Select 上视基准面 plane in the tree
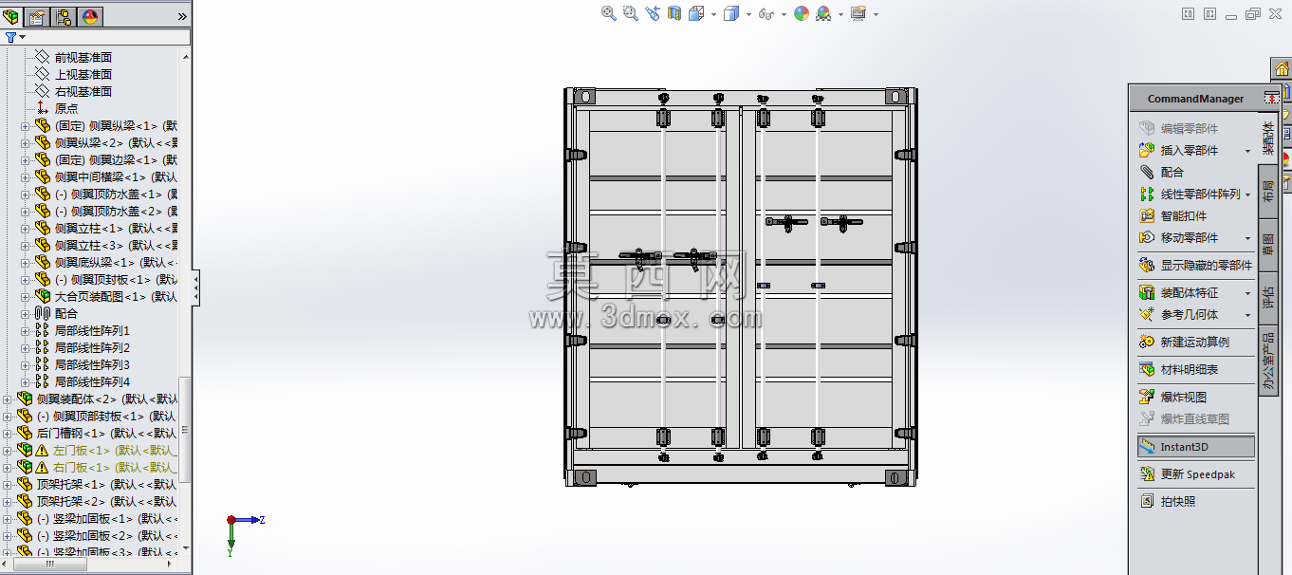Viewport: 1292px width, 575px height. [83, 74]
